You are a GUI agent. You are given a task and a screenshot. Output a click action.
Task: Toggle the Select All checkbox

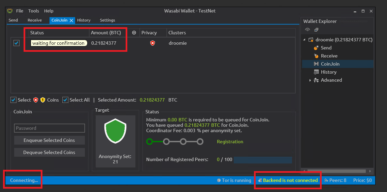[x=65, y=100]
